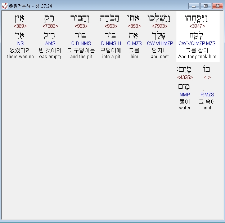Click Strong's number <3947>
Viewport: 225px width, 223px height.
point(197,26)
